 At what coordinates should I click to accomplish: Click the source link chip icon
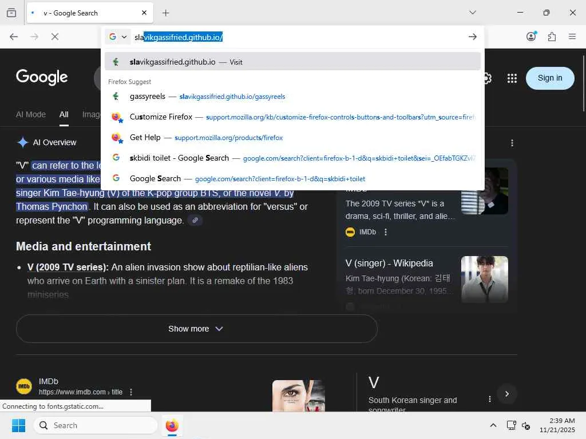pyautogui.click(x=195, y=220)
